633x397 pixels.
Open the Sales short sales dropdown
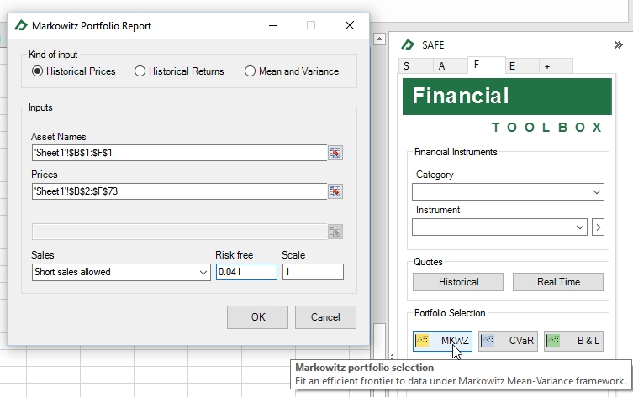pyautogui.click(x=120, y=272)
